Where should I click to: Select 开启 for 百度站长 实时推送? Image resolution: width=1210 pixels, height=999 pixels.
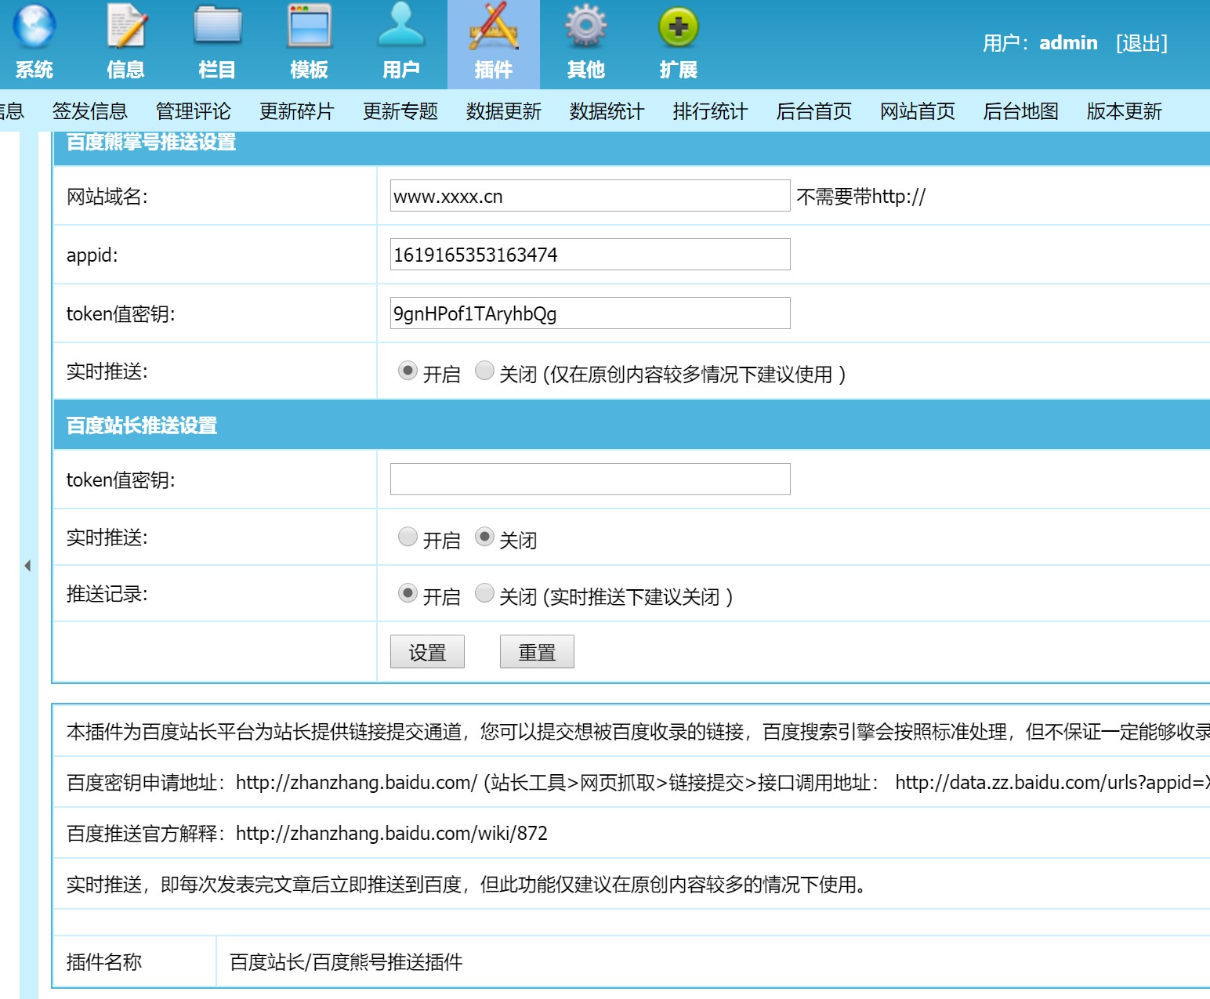(x=408, y=536)
